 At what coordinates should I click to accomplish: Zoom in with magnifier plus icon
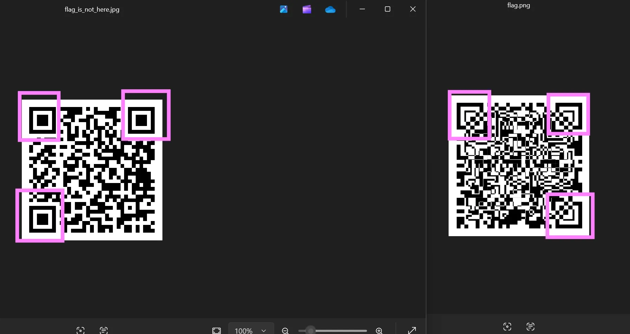click(379, 330)
